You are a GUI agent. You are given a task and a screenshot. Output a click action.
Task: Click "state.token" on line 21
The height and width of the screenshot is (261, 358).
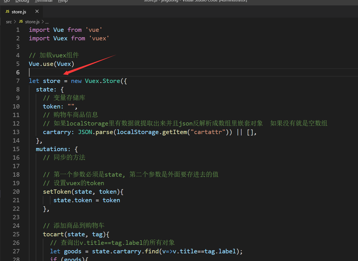[x=73, y=200]
